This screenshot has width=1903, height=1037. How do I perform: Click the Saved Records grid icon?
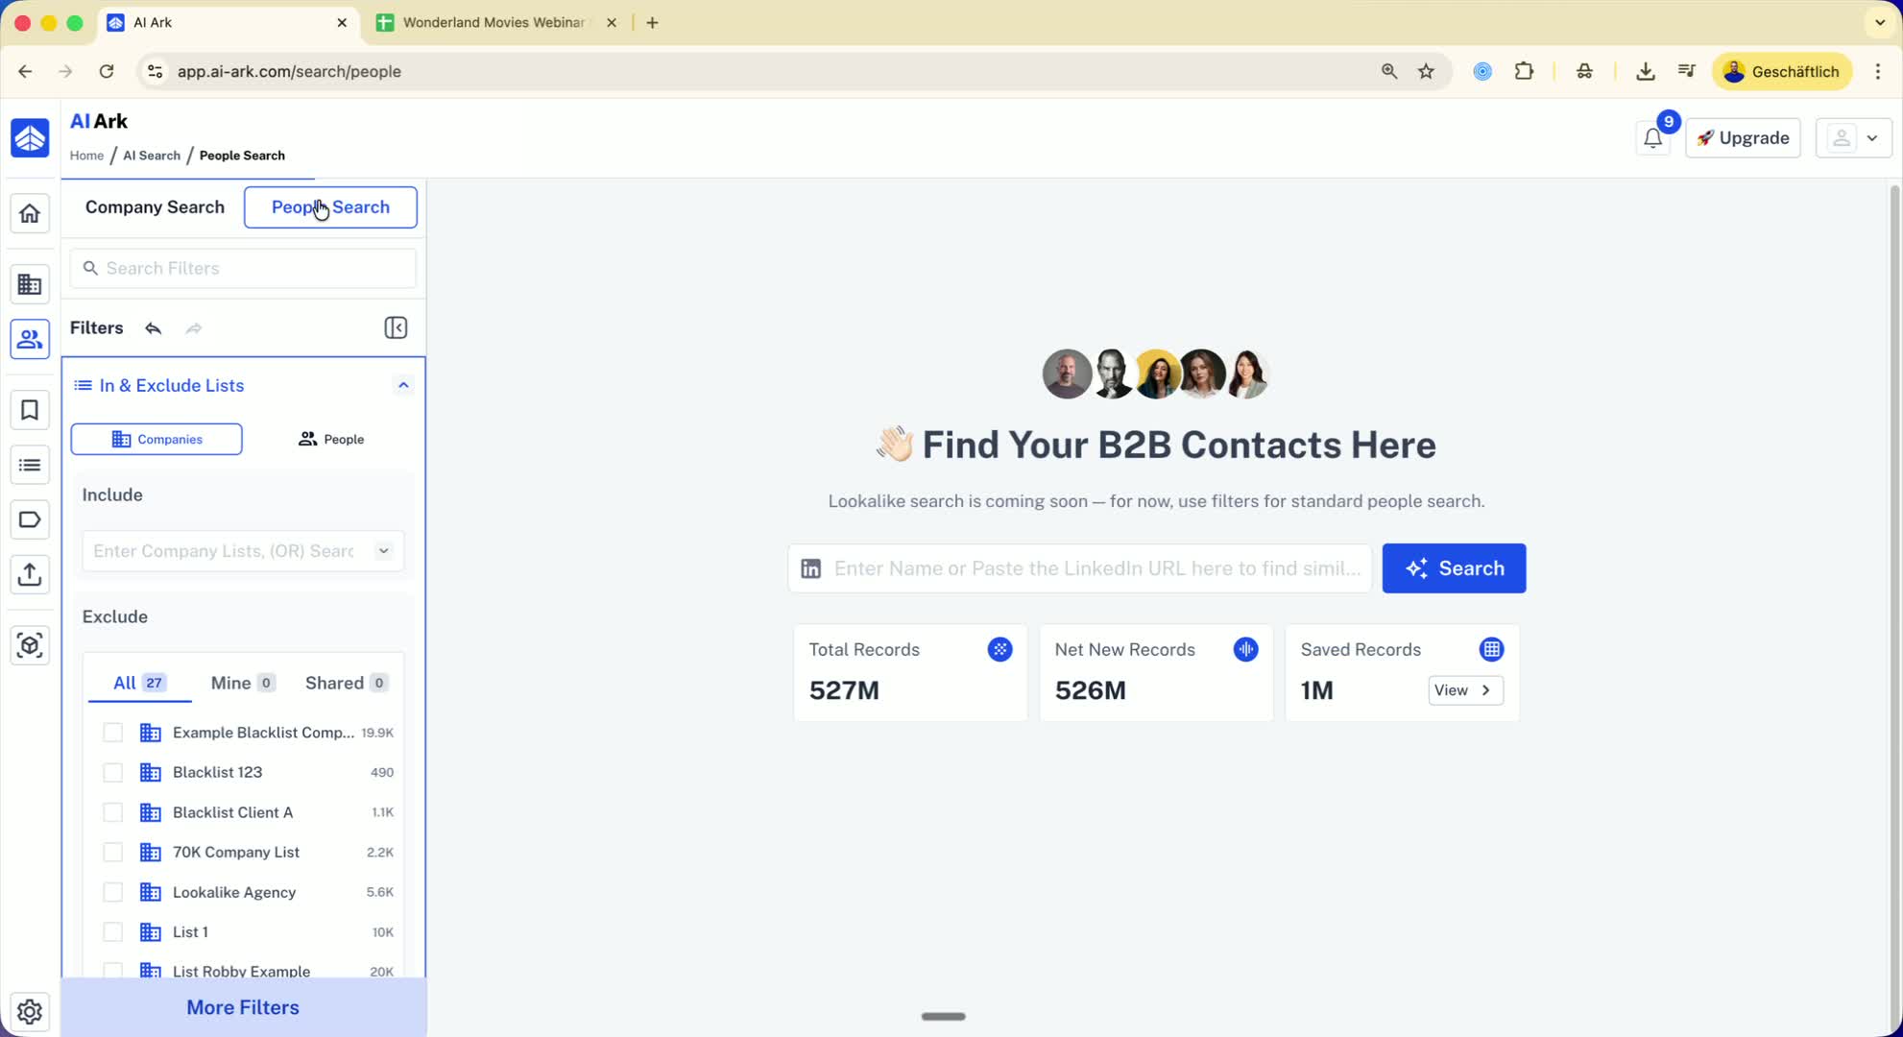(x=1490, y=650)
